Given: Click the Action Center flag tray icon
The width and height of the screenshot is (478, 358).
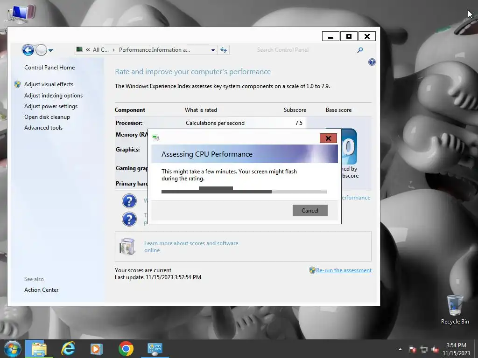Looking at the screenshot, I should [412, 350].
